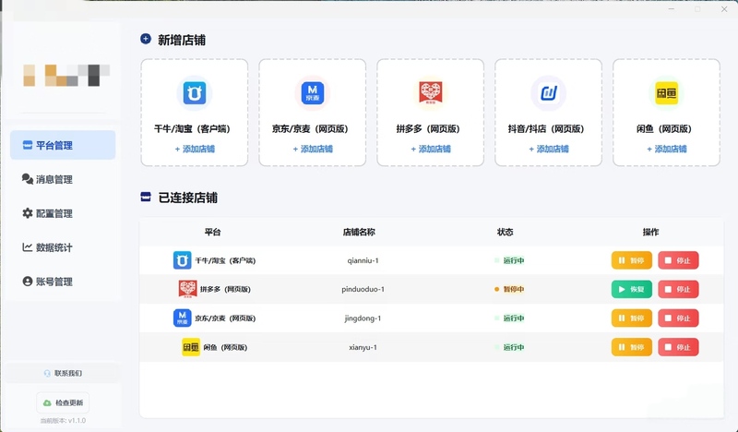This screenshot has height=432, width=738.
Task: Click the Pinduoduo red heart icon
Action: click(430, 93)
